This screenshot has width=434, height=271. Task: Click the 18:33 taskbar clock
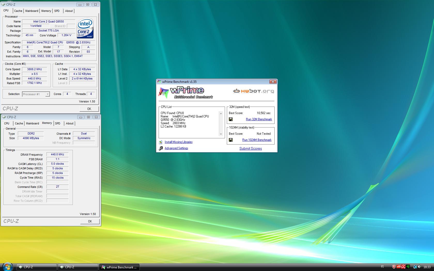point(427,267)
